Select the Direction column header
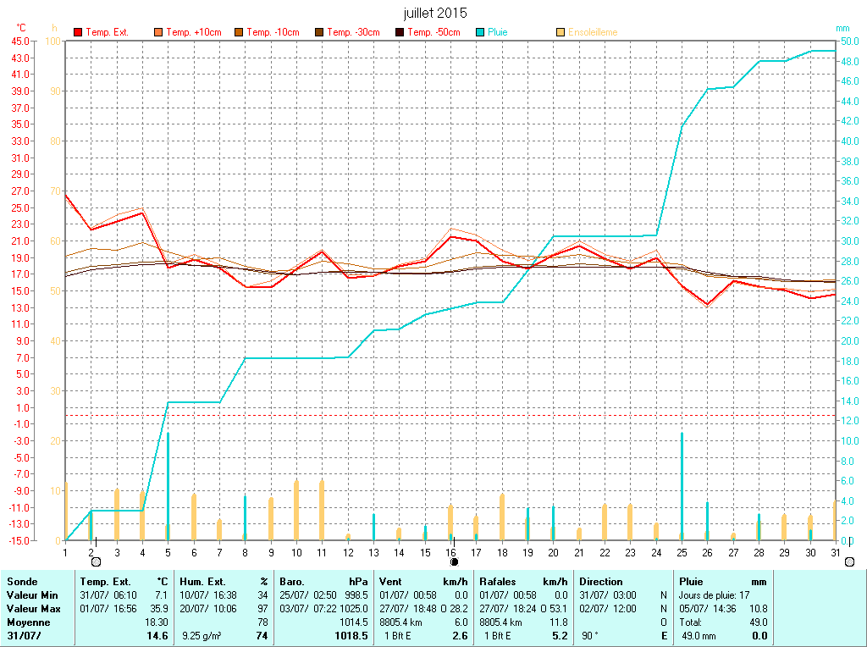Image resolution: width=867 pixels, height=647 pixels. [600, 582]
